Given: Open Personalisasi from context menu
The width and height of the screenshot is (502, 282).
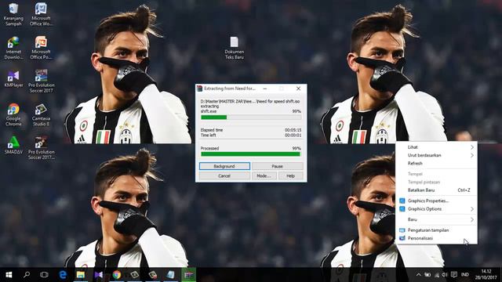Looking at the screenshot, I should tap(436, 238).
